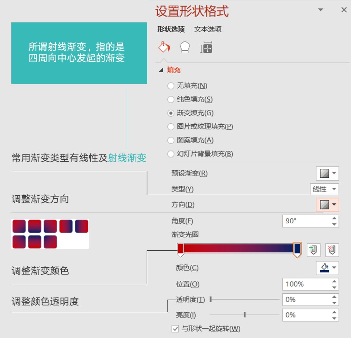Open the Effects pentagon icon tab
The width and height of the screenshot is (351, 338).
point(185,48)
